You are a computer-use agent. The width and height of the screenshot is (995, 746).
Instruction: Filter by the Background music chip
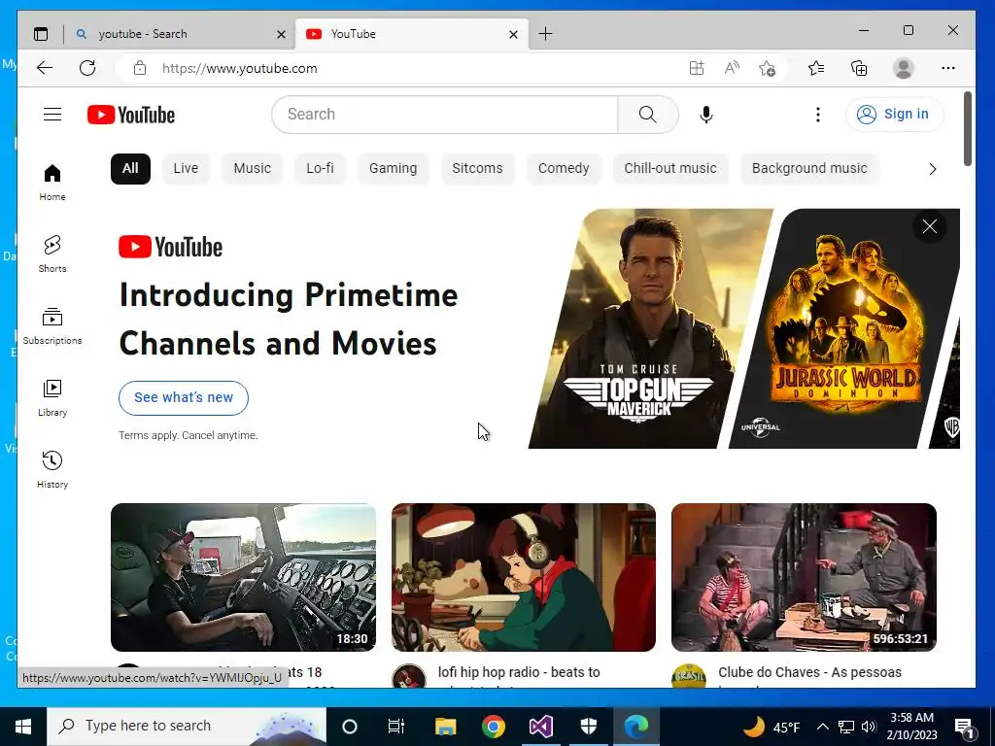pyautogui.click(x=809, y=168)
